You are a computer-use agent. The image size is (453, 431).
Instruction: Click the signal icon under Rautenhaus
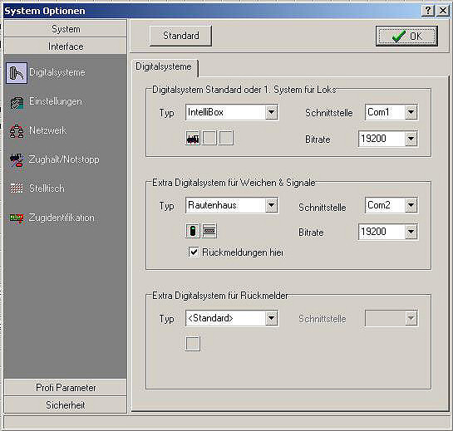click(192, 231)
